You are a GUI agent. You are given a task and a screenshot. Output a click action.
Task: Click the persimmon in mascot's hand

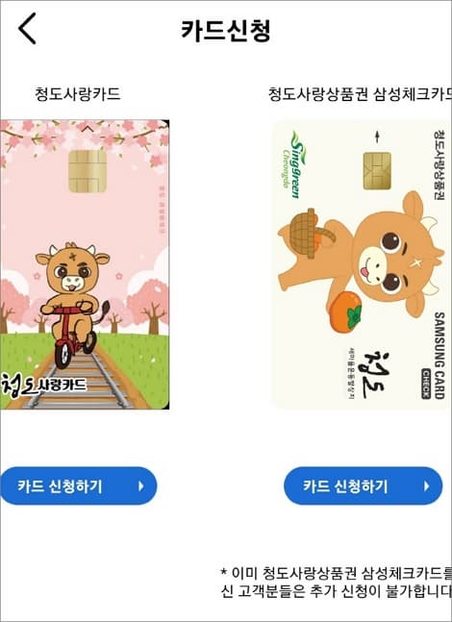(345, 311)
